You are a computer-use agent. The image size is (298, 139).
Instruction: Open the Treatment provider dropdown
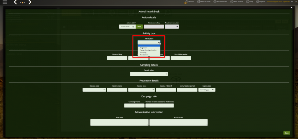172,26
